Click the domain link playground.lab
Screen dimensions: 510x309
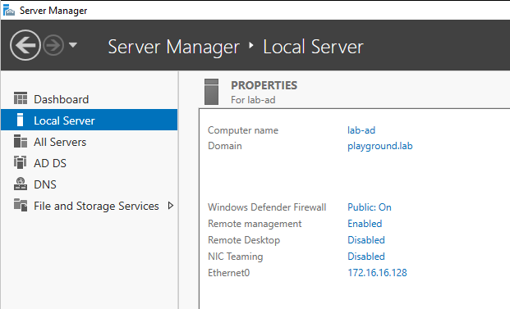(380, 146)
